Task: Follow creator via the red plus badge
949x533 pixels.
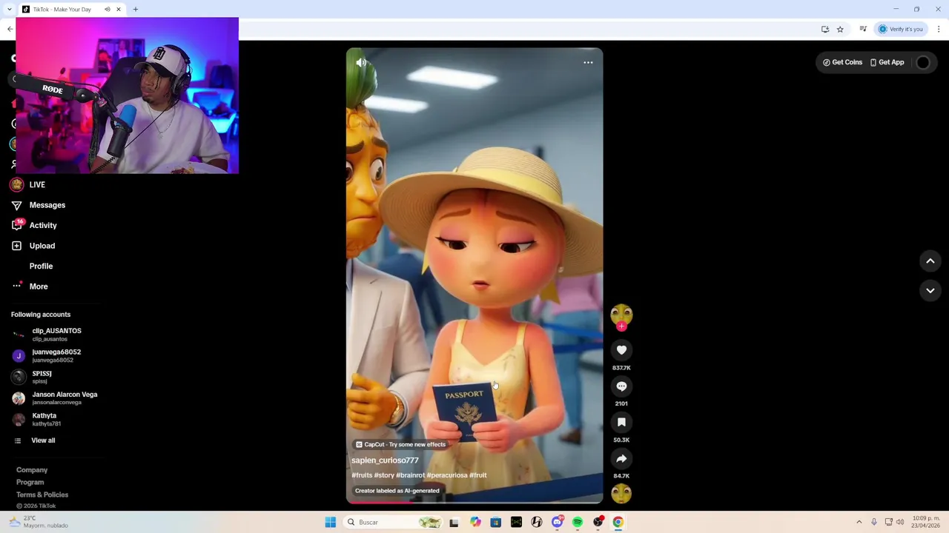Action: (x=621, y=326)
